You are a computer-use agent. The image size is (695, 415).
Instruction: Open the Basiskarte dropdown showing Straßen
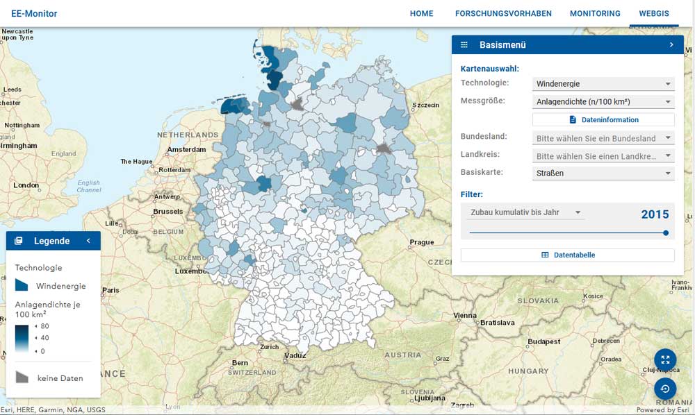point(603,173)
